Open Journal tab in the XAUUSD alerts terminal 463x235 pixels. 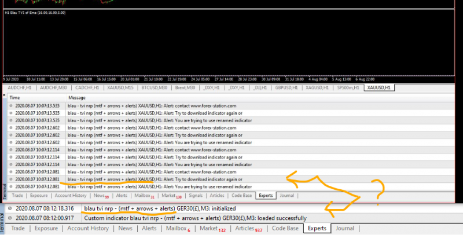[x=286, y=196]
